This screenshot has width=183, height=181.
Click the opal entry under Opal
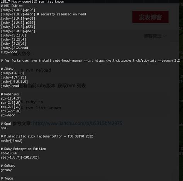[x=4, y=128]
